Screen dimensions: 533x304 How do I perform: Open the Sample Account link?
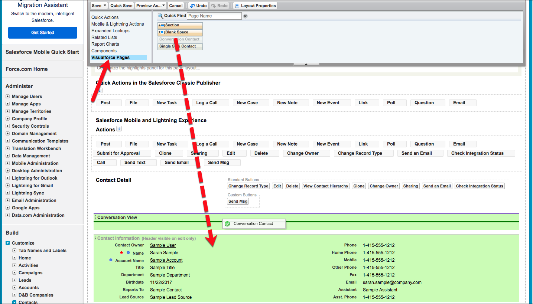pos(166,260)
